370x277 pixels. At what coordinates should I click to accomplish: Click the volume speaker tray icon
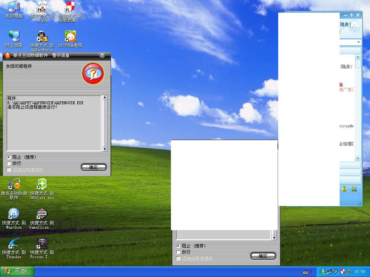[x=336, y=272]
